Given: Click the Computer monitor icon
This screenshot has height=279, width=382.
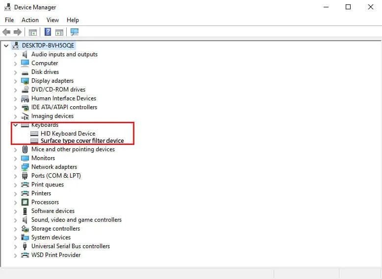Looking at the screenshot, I should (25, 63).
